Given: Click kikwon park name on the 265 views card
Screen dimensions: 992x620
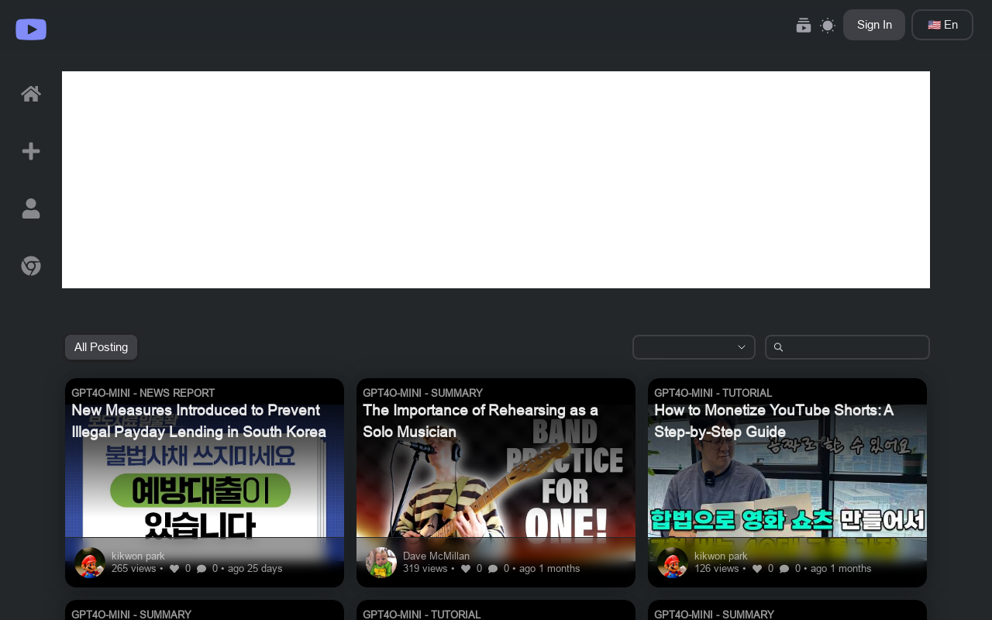Looking at the screenshot, I should pos(138,556).
